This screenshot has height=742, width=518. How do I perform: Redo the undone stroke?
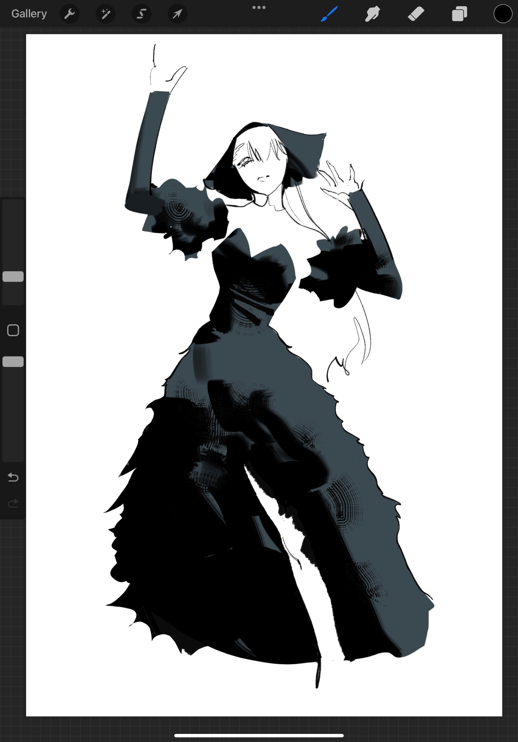[13, 503]
